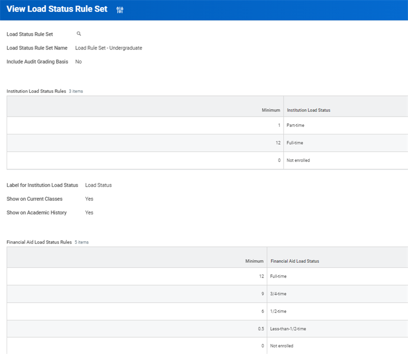Select the 3/4-time financial aid row
Screen dimensions: 408x354
click(208, 294)
